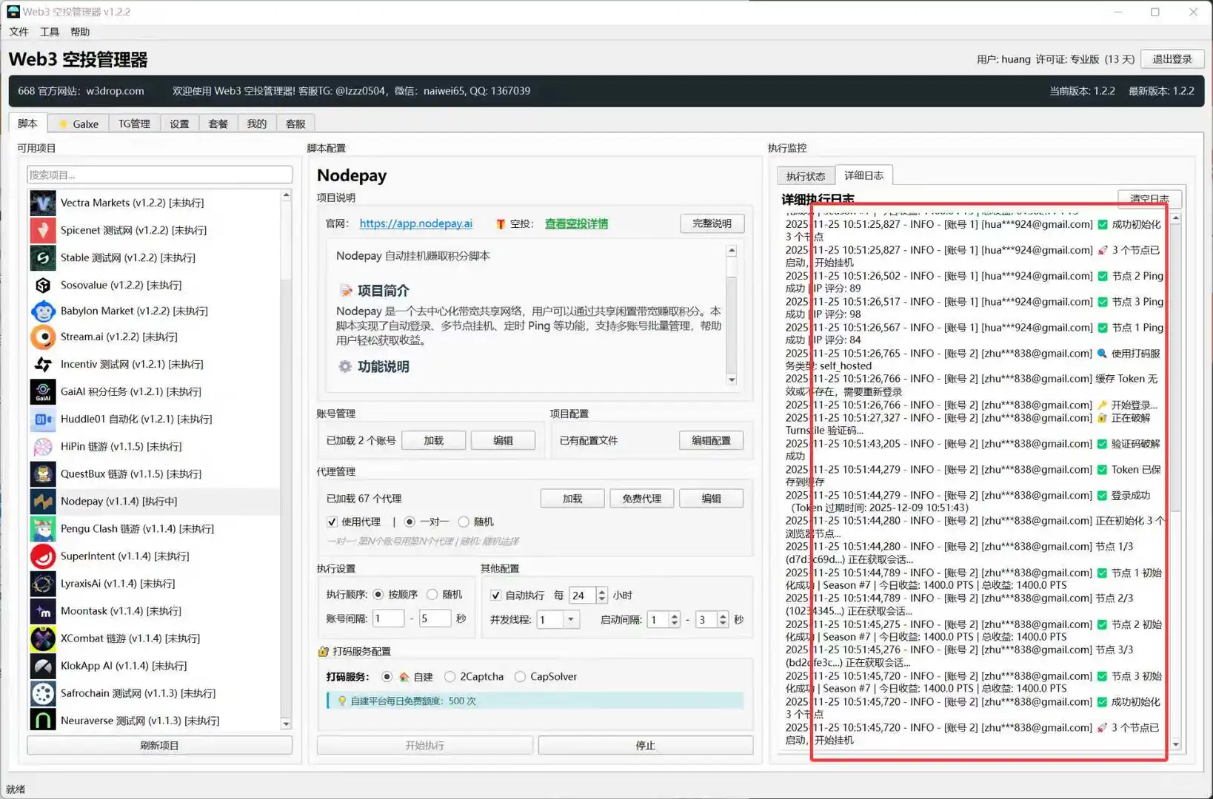Open the app.nodepay.ai website link
Image resolution: width=1213 pixels, height=799 pixels.
(x=415, y=223)
